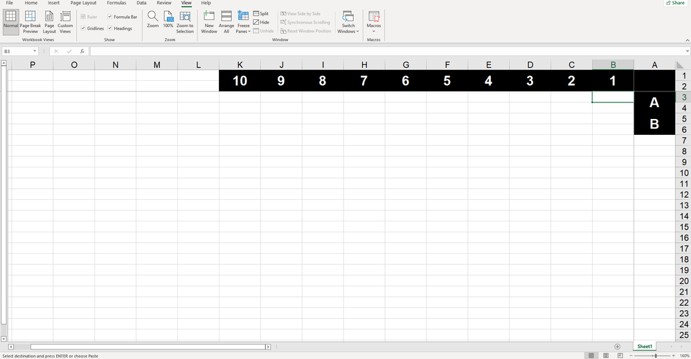
Task: Select the black cell containing 5
Action: click(x=447, y=81)
